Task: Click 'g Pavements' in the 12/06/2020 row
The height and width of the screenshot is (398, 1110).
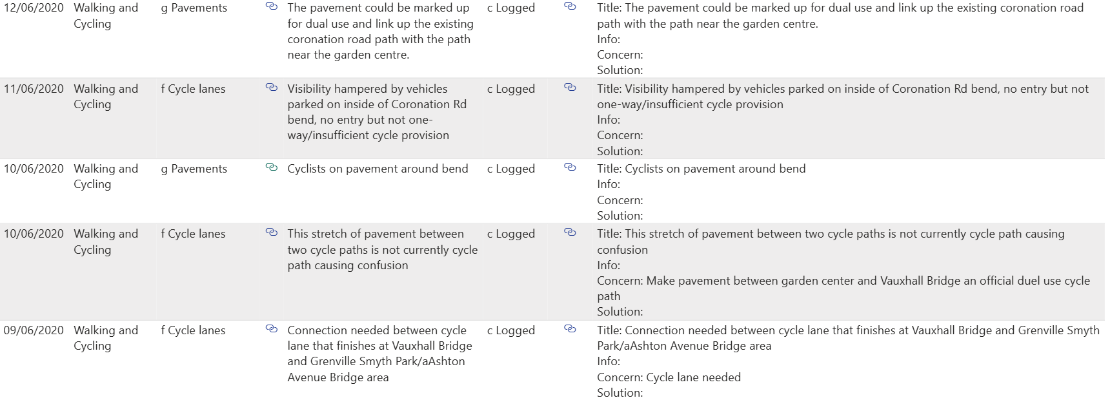Action: 194,8
